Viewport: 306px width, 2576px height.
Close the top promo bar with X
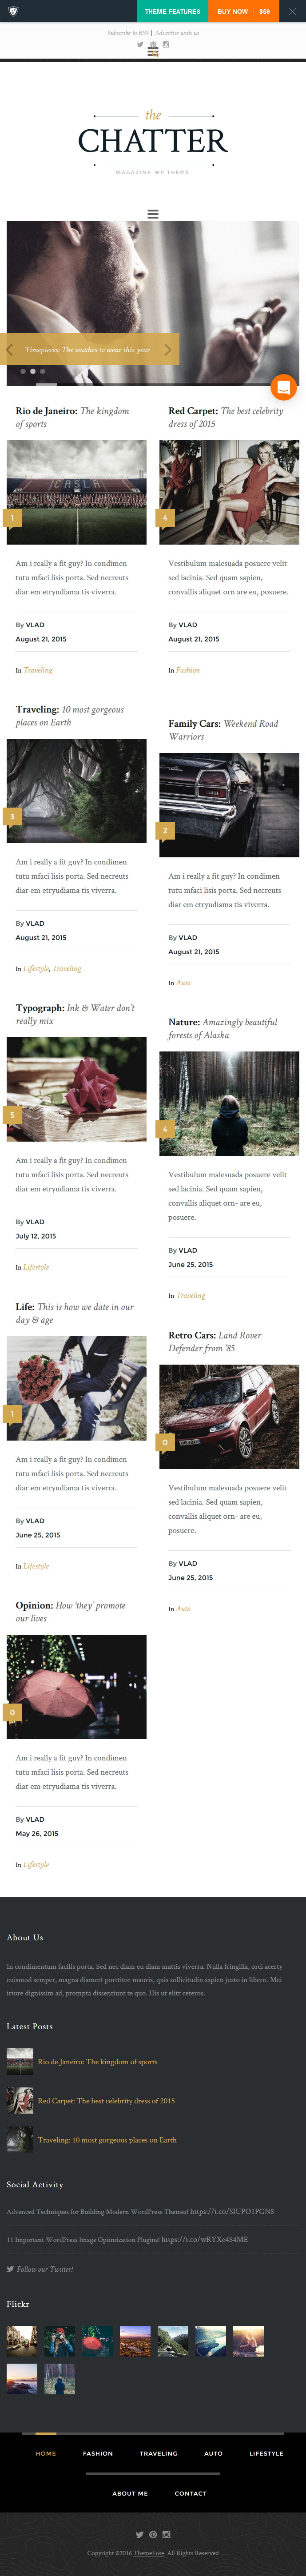pyautogui.click(x=292, y=11)
